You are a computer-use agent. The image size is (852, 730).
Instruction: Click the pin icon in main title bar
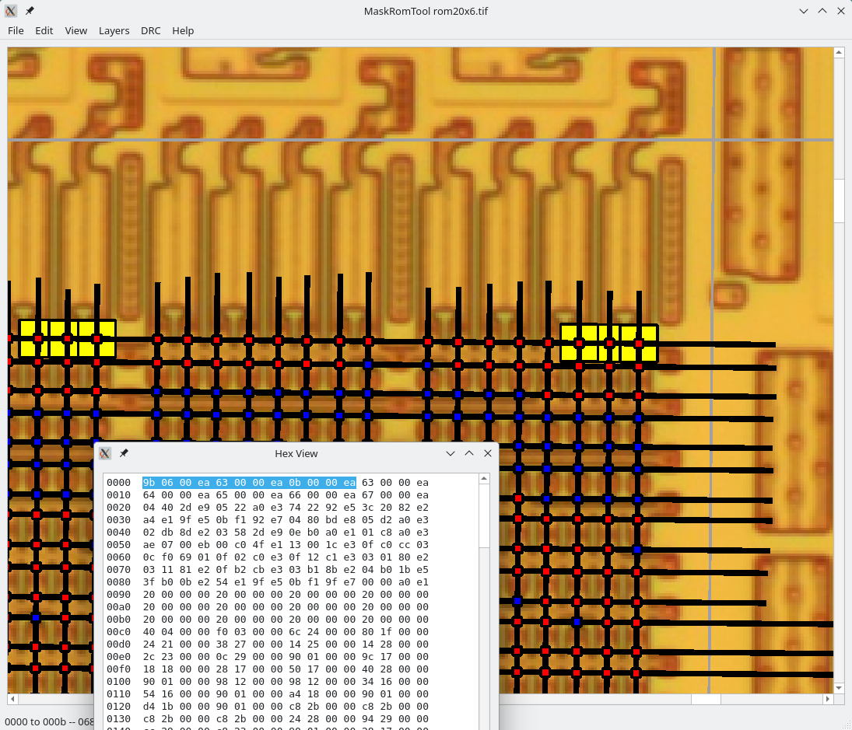pyautogui.click(x=30, y=11)
